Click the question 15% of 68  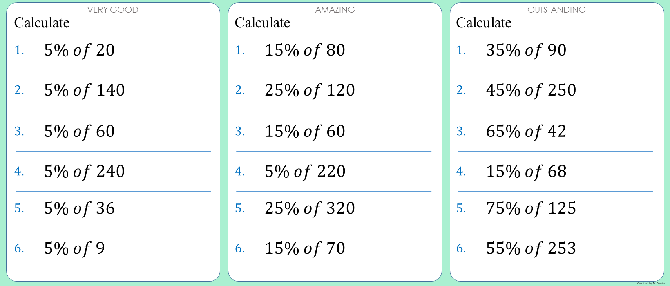[x=526, y=172]
